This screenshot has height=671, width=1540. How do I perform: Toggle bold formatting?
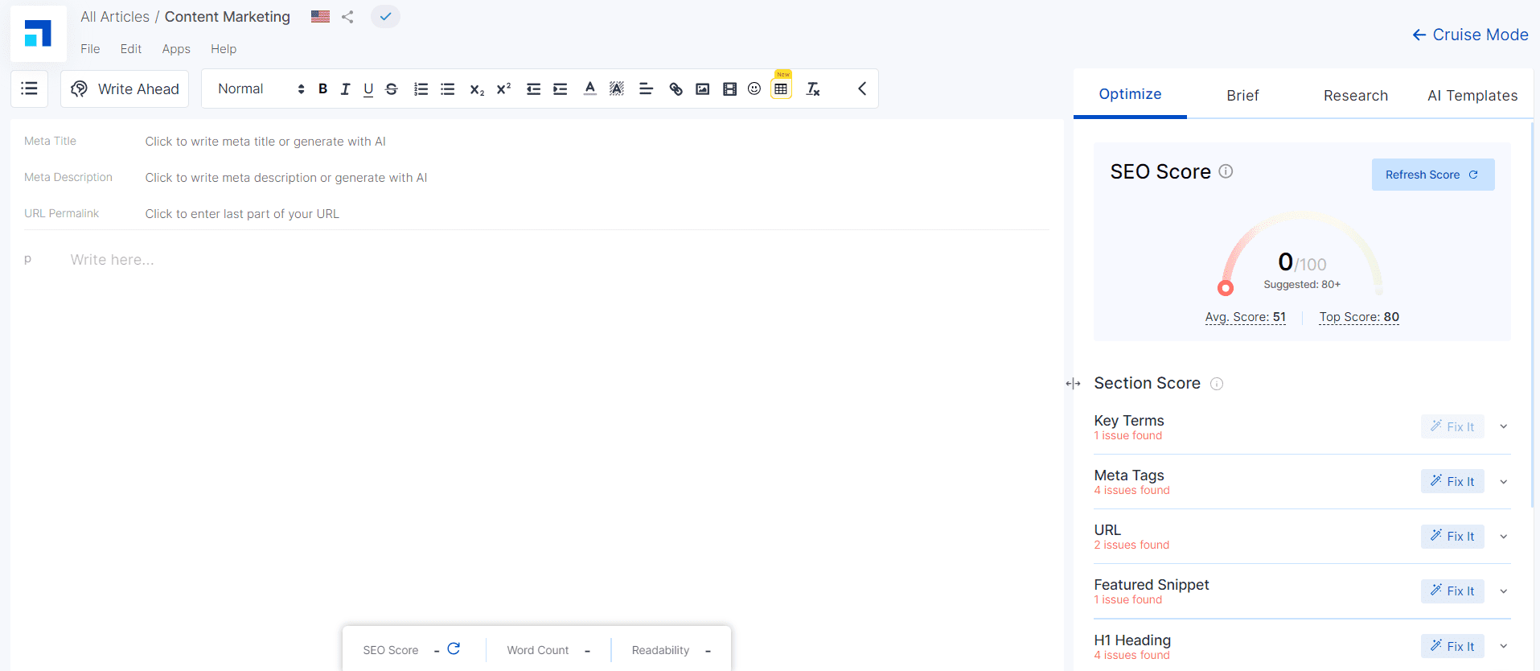point(322,89)
